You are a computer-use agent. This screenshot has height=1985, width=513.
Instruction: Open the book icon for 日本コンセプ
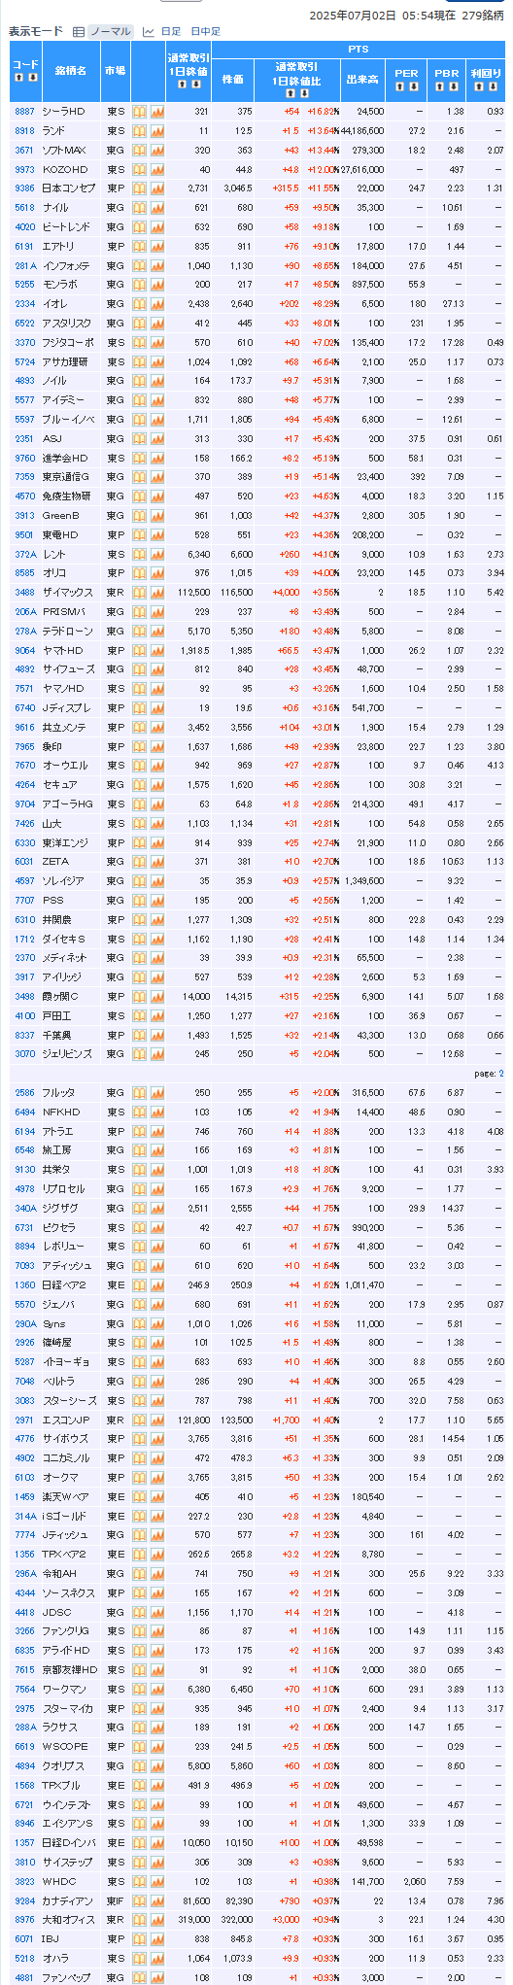(139, 188)
